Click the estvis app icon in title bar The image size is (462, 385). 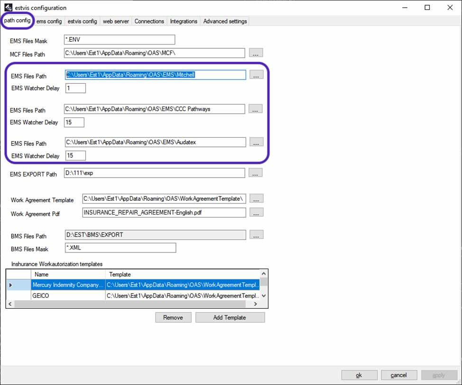coord(8,8)
